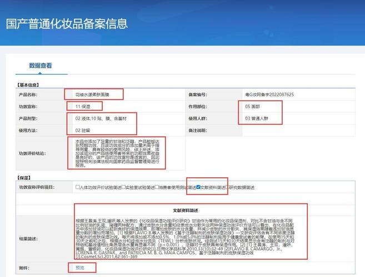Check the 实验室试验简述 checkbox
365x277 pixels.
tap(123, 187)
